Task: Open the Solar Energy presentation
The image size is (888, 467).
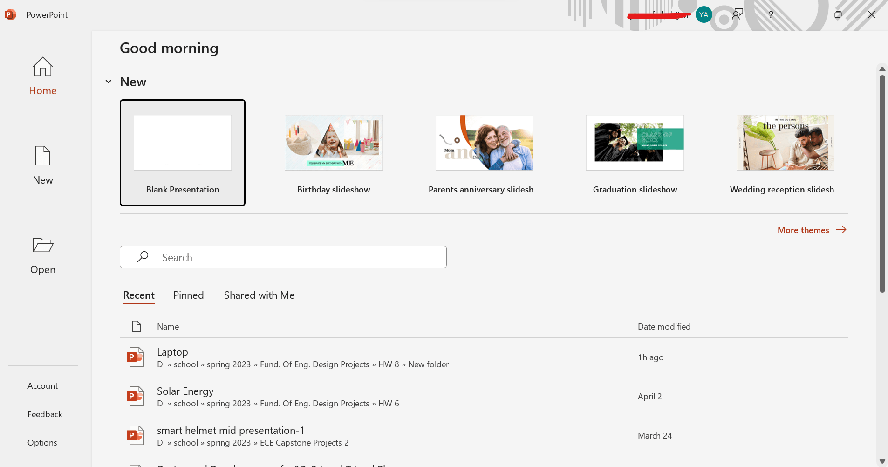Action: pyautogui.click(x=485, y=397)
